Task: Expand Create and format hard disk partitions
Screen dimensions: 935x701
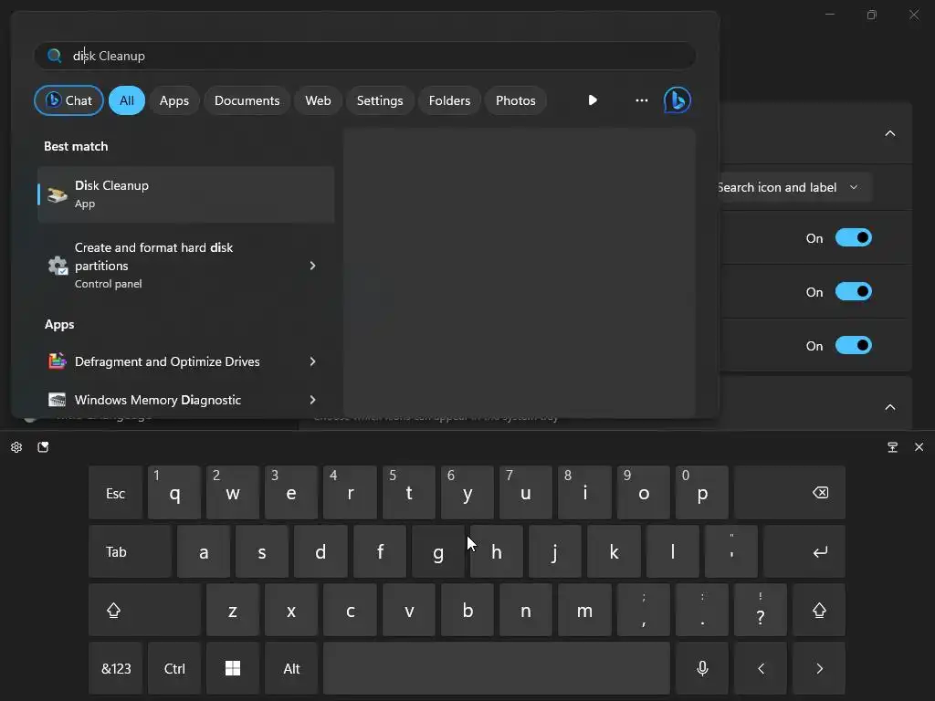Action: 312,266
